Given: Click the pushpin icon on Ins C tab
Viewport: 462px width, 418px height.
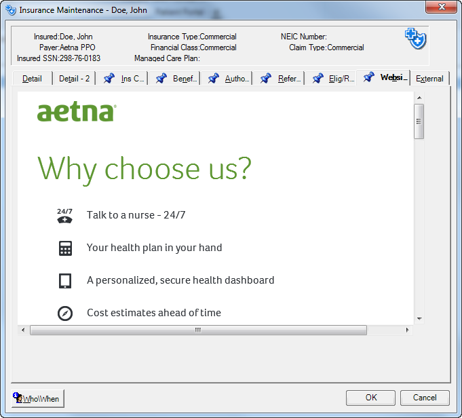Looking at the screenshot, I should [109, 79].
